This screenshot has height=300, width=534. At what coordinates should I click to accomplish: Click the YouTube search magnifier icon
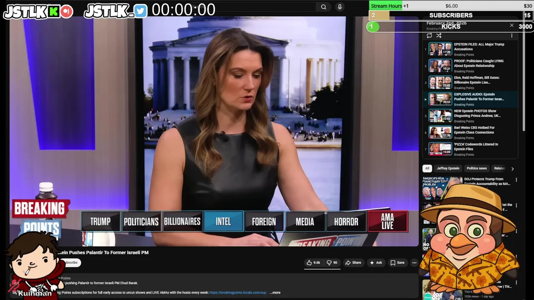[323, 7]
